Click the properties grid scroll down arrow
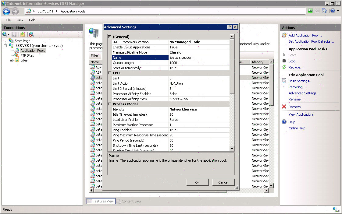 pos(232,149)
